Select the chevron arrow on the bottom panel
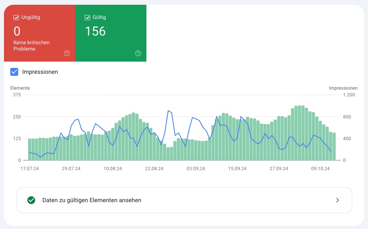368x229 pixels. 338,200
